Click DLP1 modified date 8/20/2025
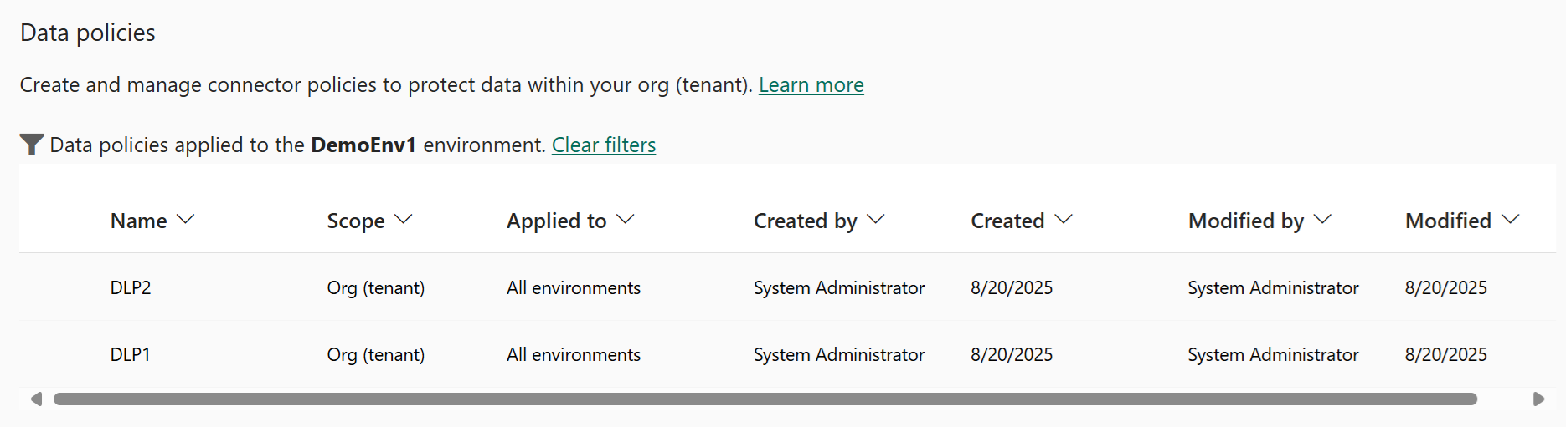1566x427 pixels. coord(1446,355)
